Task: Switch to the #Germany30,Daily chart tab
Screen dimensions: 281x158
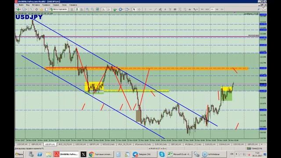Action: pos(143,144)
